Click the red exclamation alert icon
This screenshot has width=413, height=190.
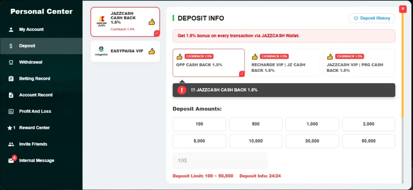coord(182,90)
